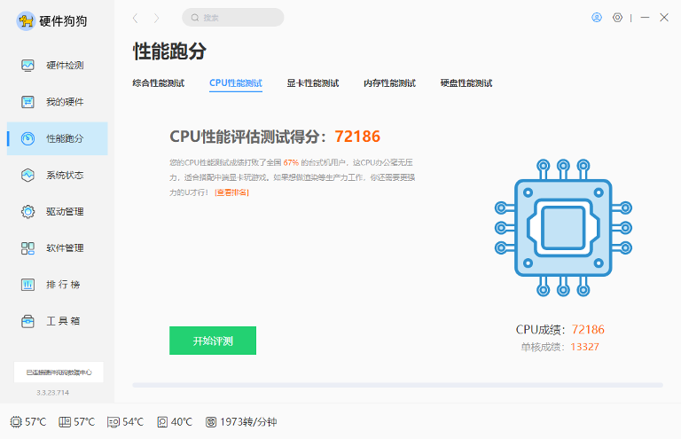This screenshot has height=439, width=681.
Task: Open 硬件检测 monitor icon in sidebar
Action: click(27, 66)
